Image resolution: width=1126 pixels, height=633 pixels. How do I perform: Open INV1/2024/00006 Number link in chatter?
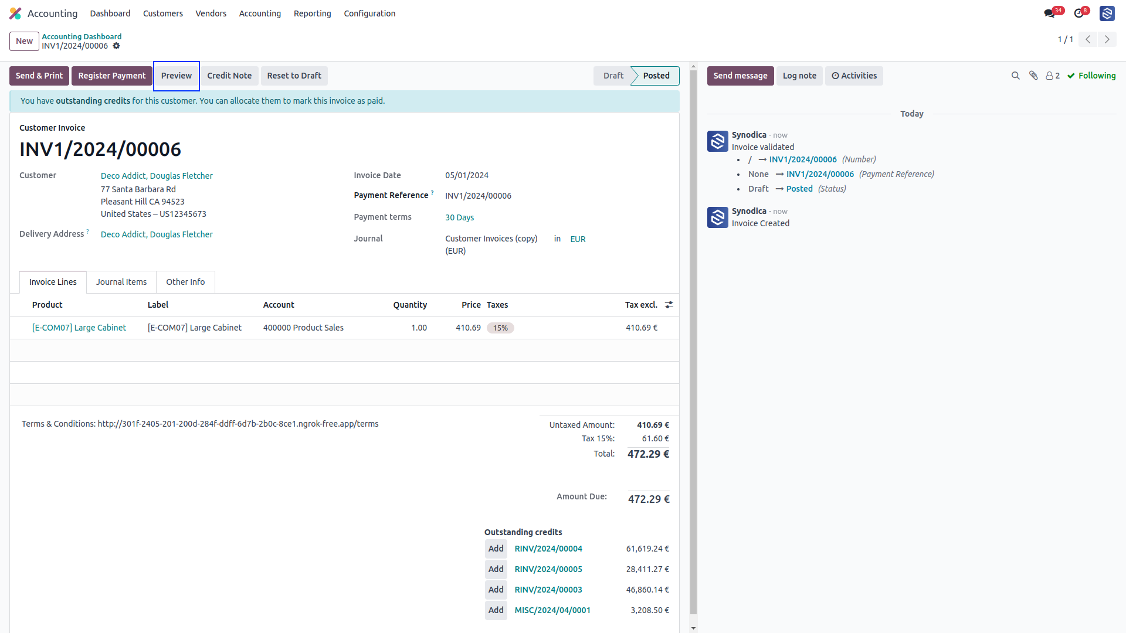(x=803, y=159)
